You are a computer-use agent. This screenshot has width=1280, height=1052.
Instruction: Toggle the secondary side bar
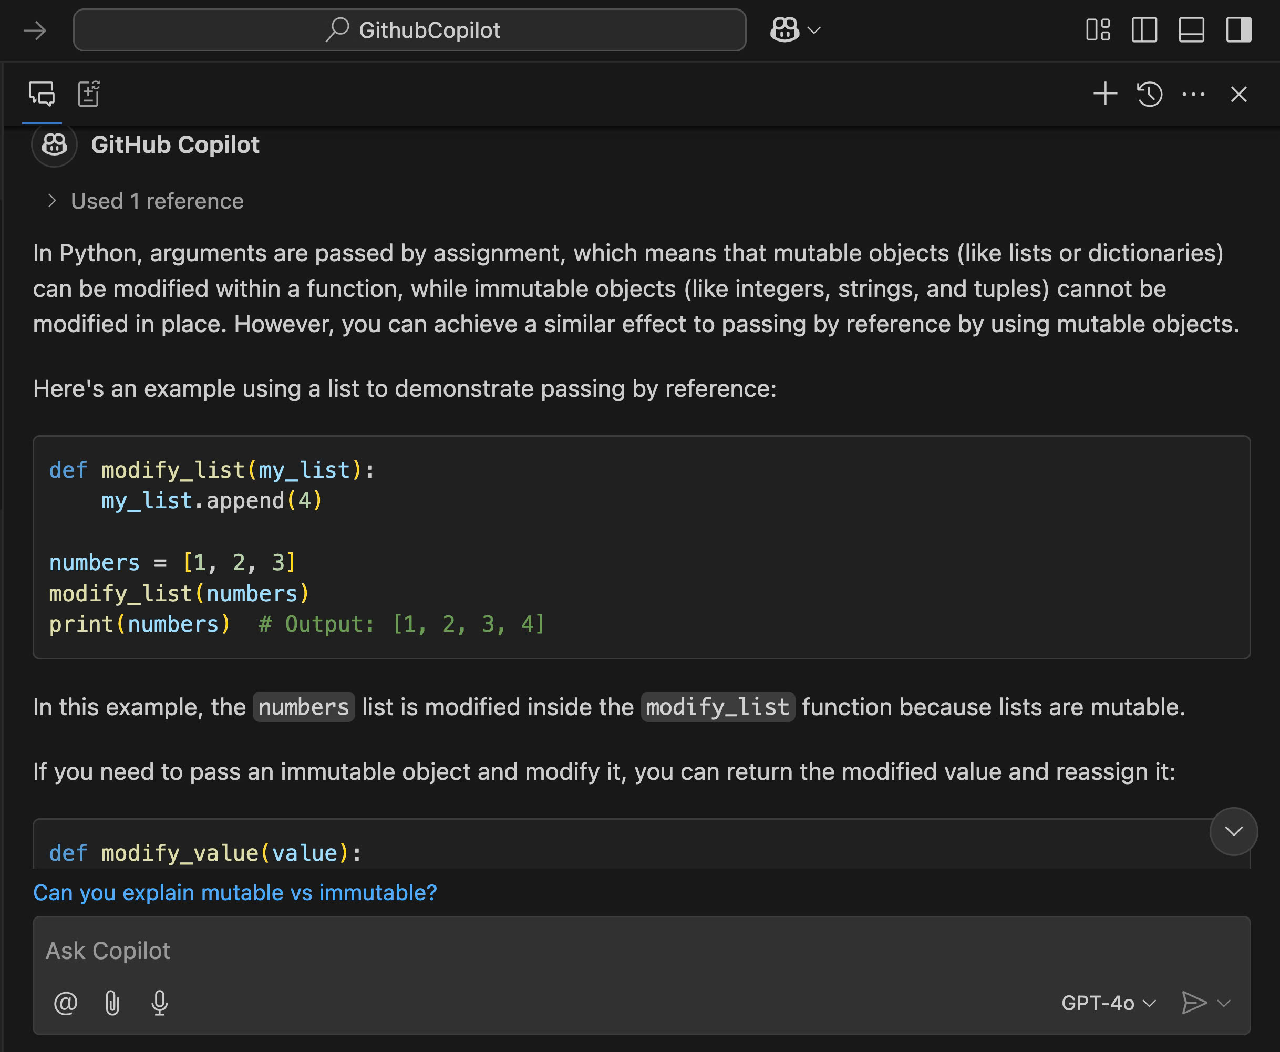(1238, 30)
